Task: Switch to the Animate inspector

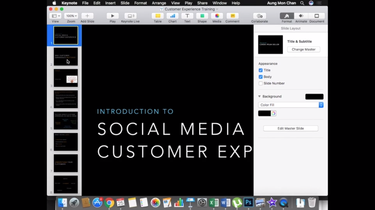Action: tap(301, 16)
